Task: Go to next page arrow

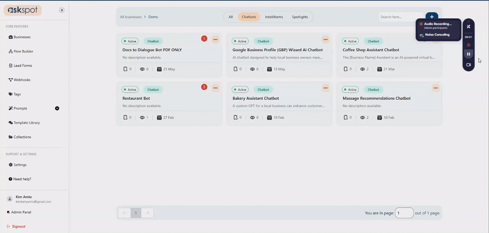Action: coord(147,213)
